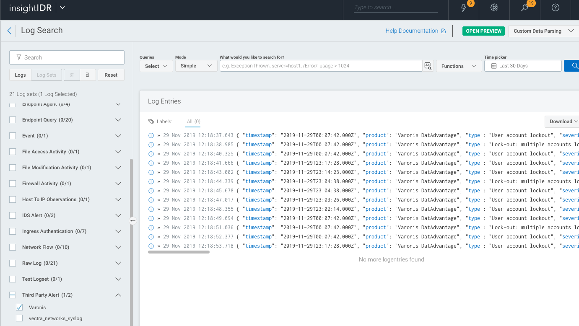The width and height of the screenshot is (579, 326).
Task: Open info icon for 12:18:41.666 entry
Action: [x=151, y=163]
